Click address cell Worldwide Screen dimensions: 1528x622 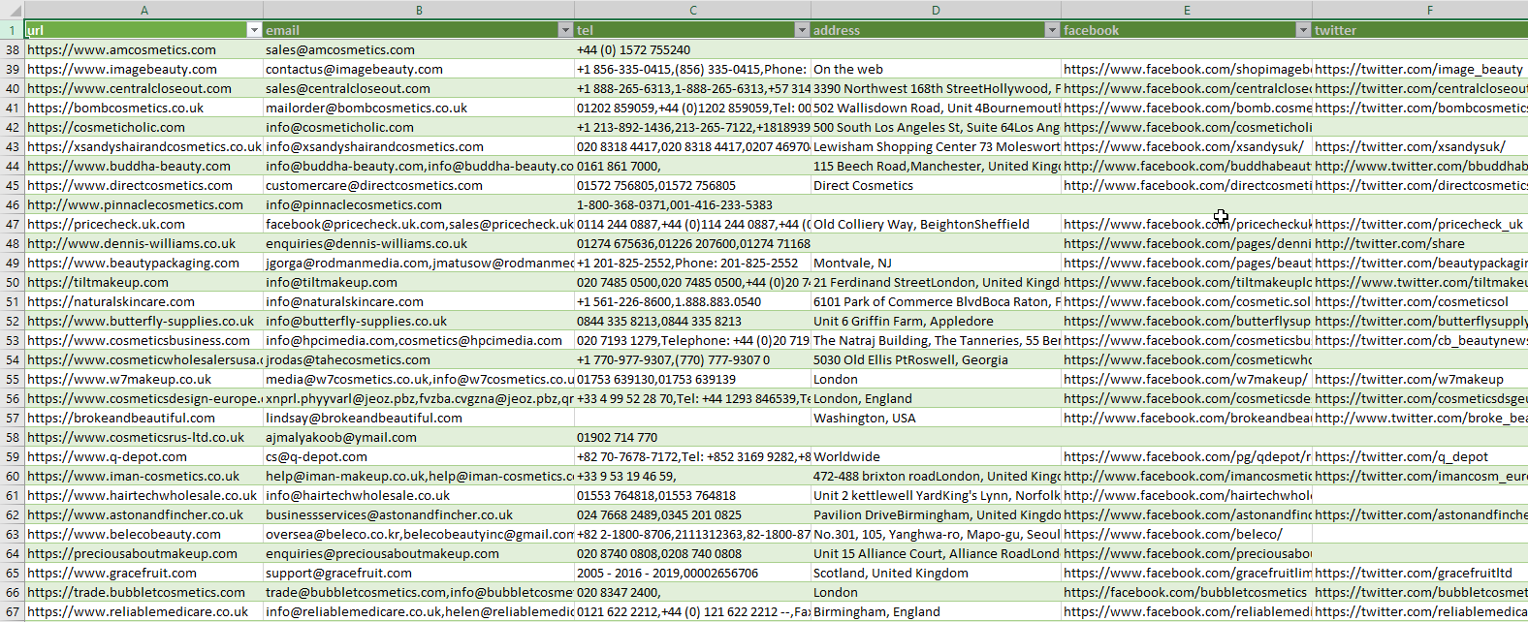tap(936, 456)
